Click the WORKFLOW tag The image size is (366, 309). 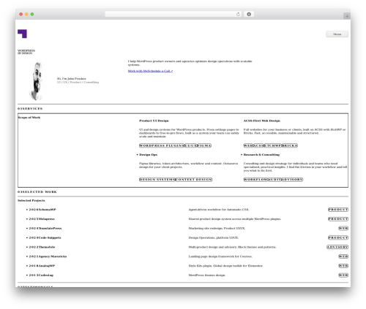point(255,180)
